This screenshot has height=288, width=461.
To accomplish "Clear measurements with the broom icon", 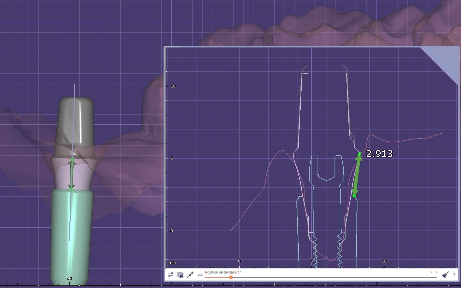I will coord(445,275).
